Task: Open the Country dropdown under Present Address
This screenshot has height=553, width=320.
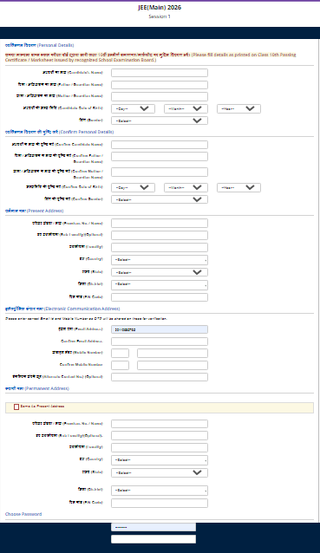Action: pyautogui.click(x=160, y=260)
